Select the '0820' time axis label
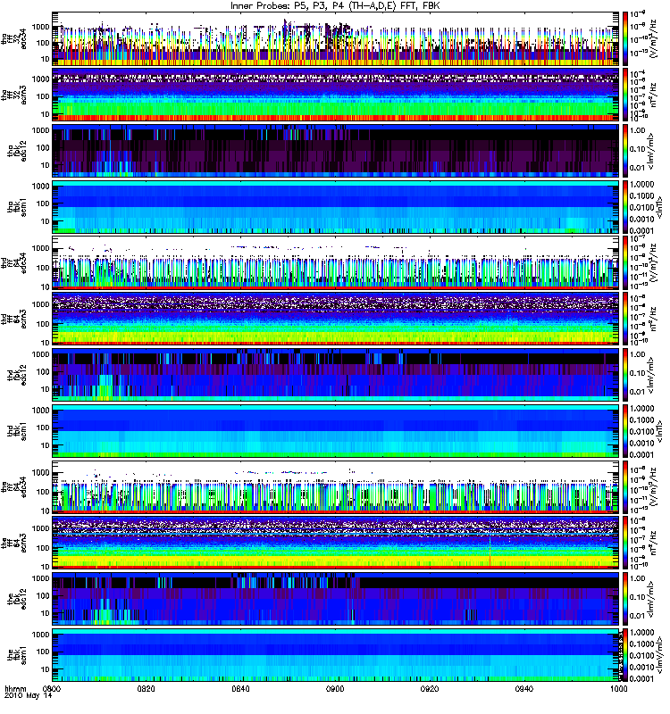This screenshot has height=714, width=670. (146, 689)
